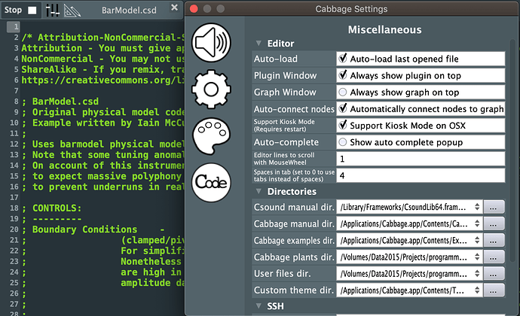Screen dimensions: 520x316
Task: Click the 'Auto-load' setting label
Action: pos(276,59)
